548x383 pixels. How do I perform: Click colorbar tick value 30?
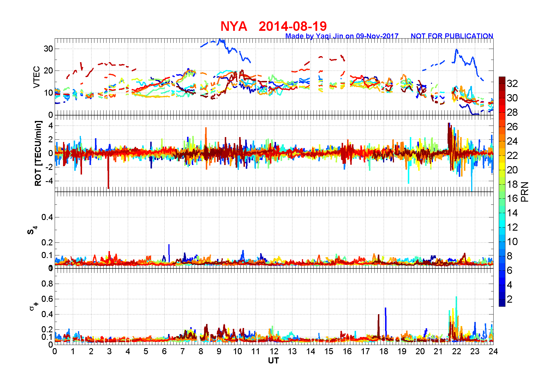coord(512,98)
